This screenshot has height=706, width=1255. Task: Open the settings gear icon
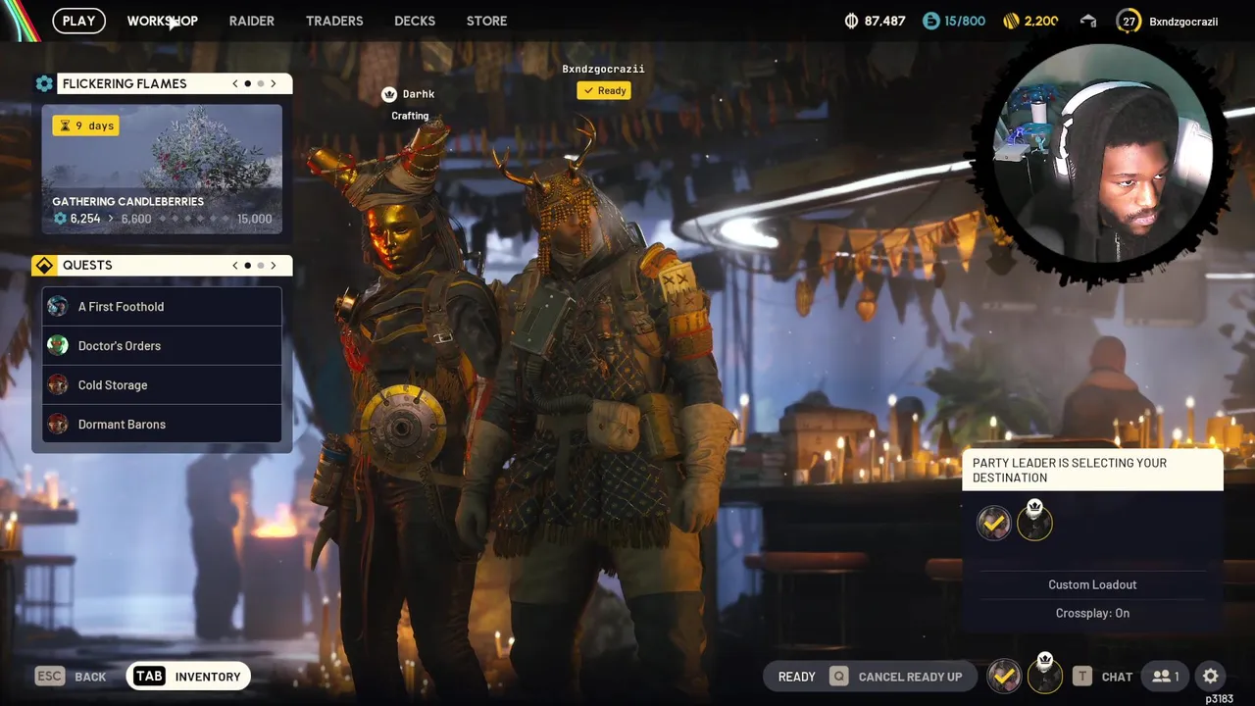point(1211,677)
